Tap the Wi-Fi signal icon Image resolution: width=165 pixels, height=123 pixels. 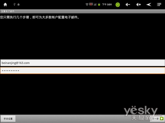[87, 4]
